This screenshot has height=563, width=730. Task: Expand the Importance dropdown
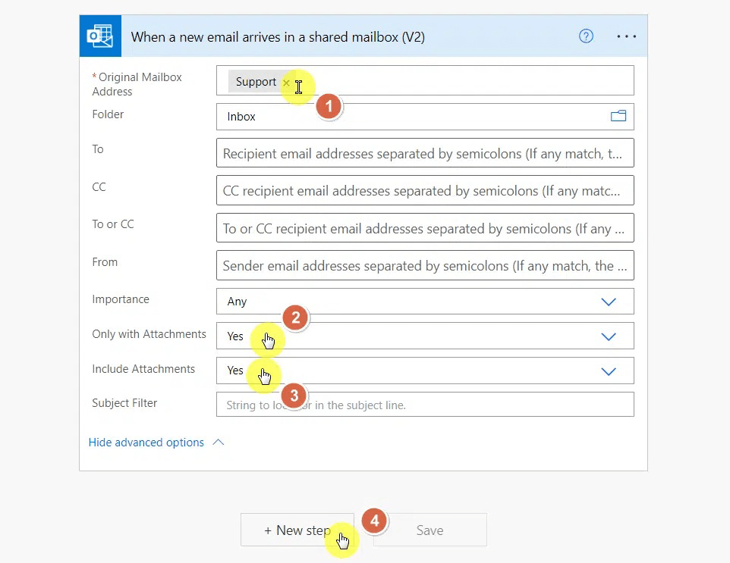[608, 302]
